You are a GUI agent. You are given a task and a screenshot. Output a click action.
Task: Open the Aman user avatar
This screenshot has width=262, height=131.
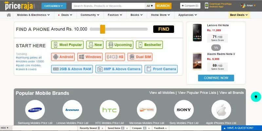tap(243, 6)
